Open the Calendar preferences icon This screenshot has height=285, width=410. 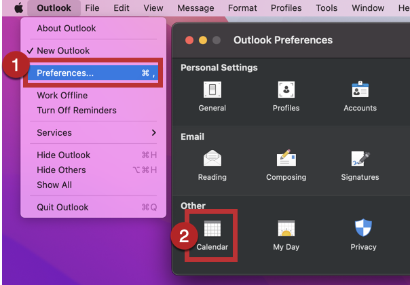pyautogui.click(x=212, y=229)
